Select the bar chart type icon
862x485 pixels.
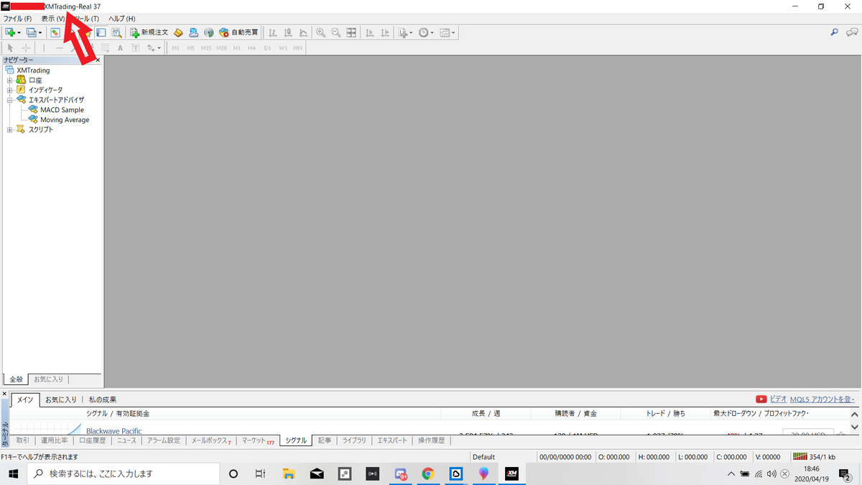[x=272, y=32]
